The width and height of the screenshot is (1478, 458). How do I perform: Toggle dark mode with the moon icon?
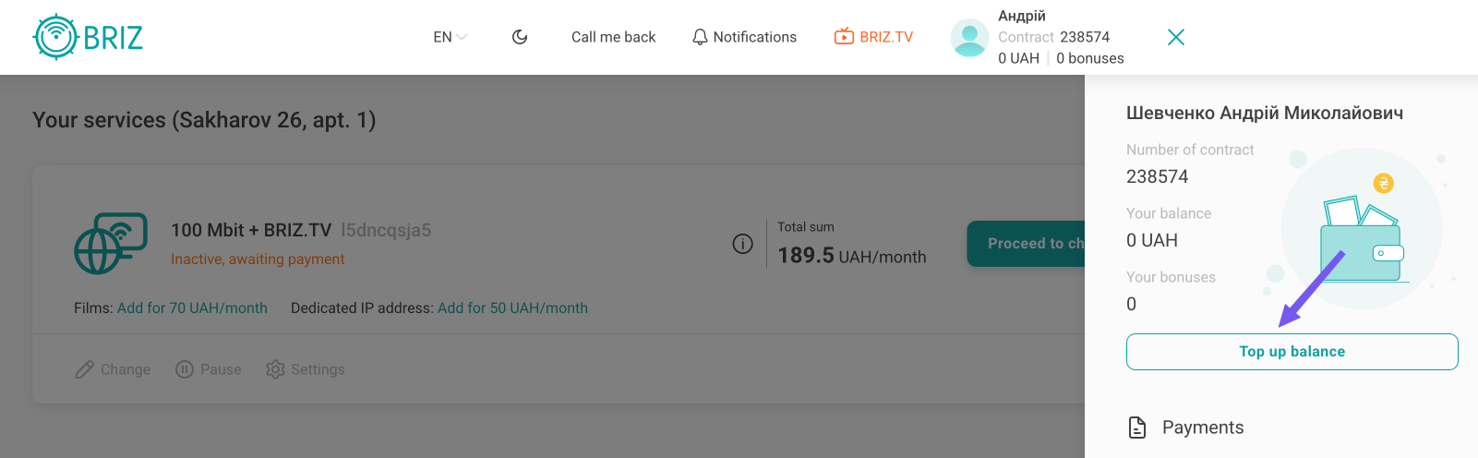(x=520, y=37)
